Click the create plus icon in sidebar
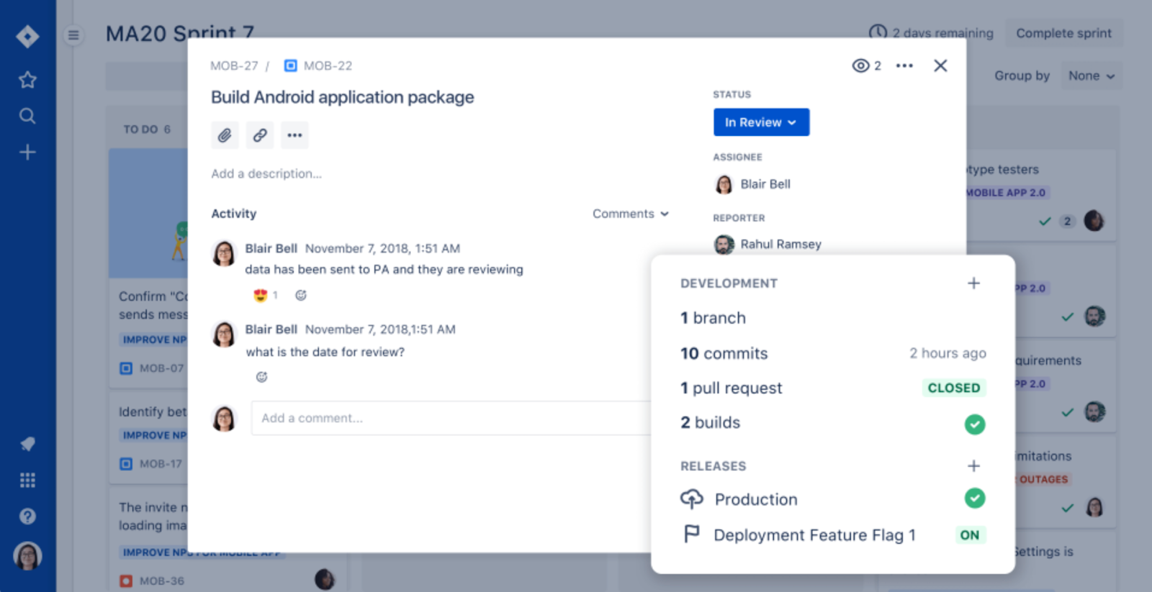1152x592 pixels. coord(27,152)
